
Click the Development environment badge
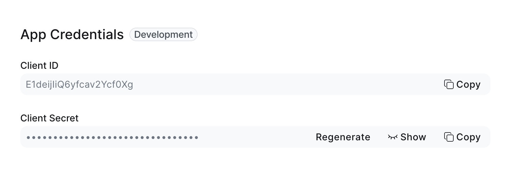(x=163, y=34)
